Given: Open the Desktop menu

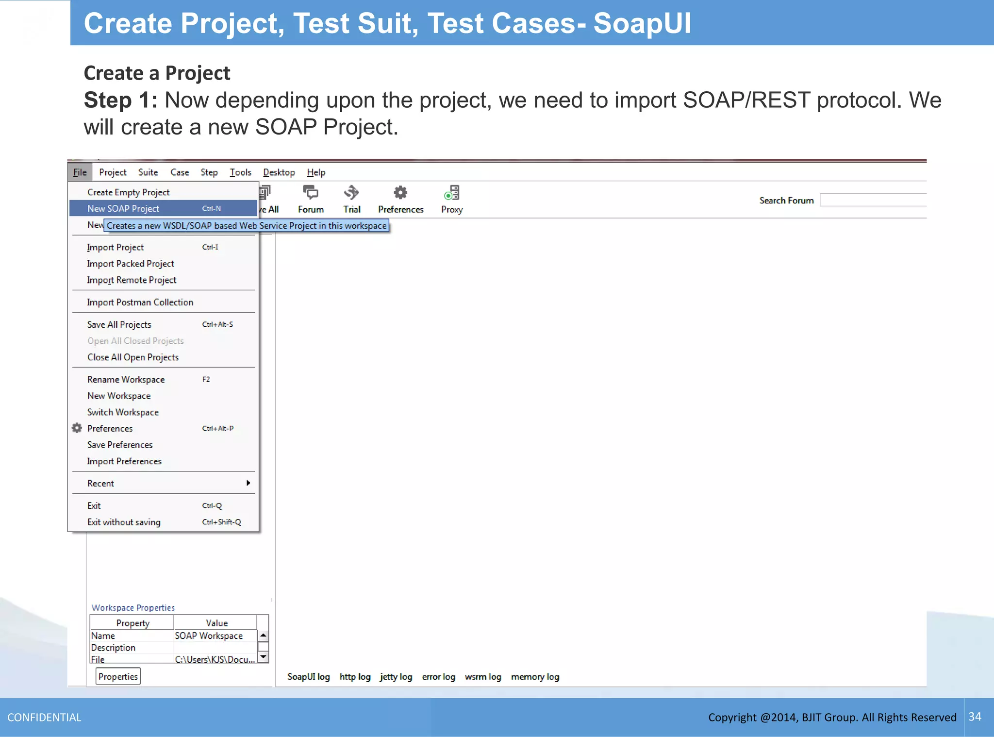Looking at the screenshot, I should point(279,172).
